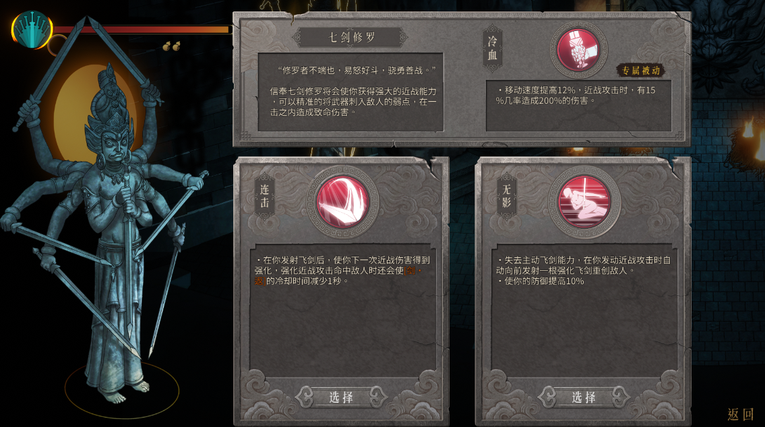Click the gourd potion icons below health bar
The image size is (765, 427).
171,46
